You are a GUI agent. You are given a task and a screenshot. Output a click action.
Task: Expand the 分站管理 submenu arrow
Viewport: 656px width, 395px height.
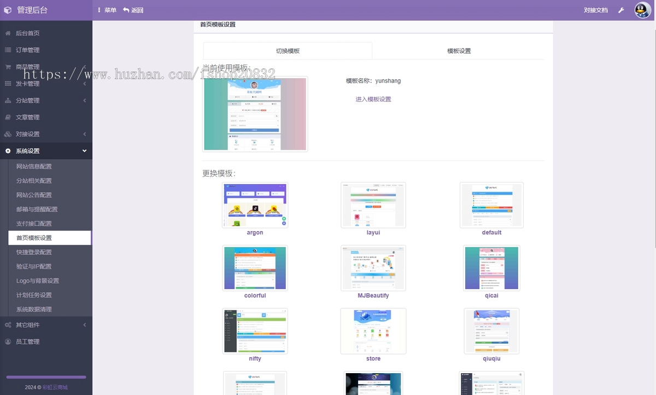pos(84,101)
